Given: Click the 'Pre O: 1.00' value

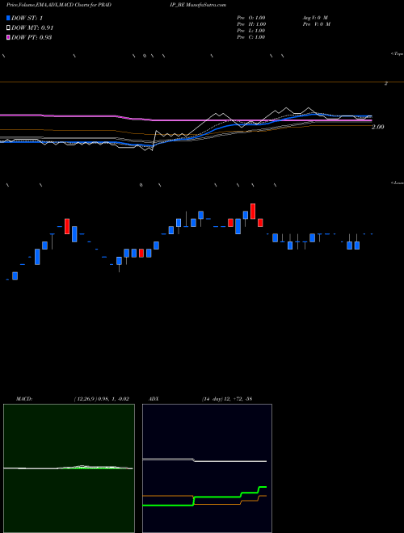Looking at the screenshot, I should (251, 18).
